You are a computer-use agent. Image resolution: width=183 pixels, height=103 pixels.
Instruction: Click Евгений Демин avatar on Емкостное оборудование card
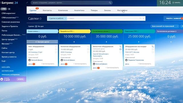(x=94, y=64)
